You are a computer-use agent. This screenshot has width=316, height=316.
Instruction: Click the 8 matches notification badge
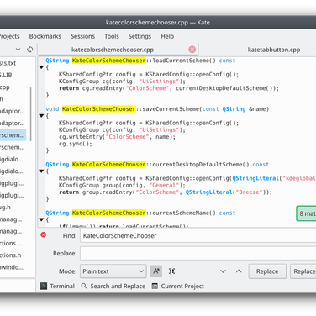[306, 213]
